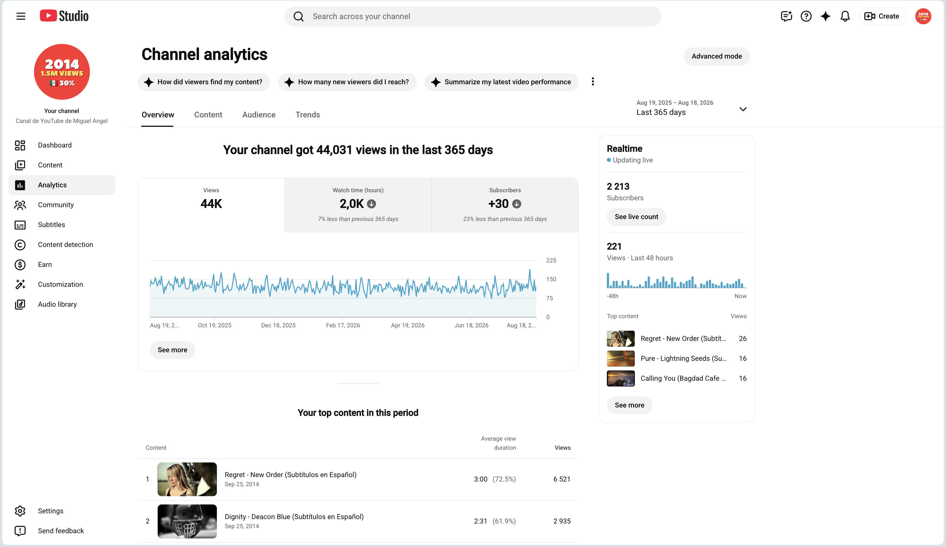Click the Ask Studio sparkle icon in header

[x=825, y=16]
